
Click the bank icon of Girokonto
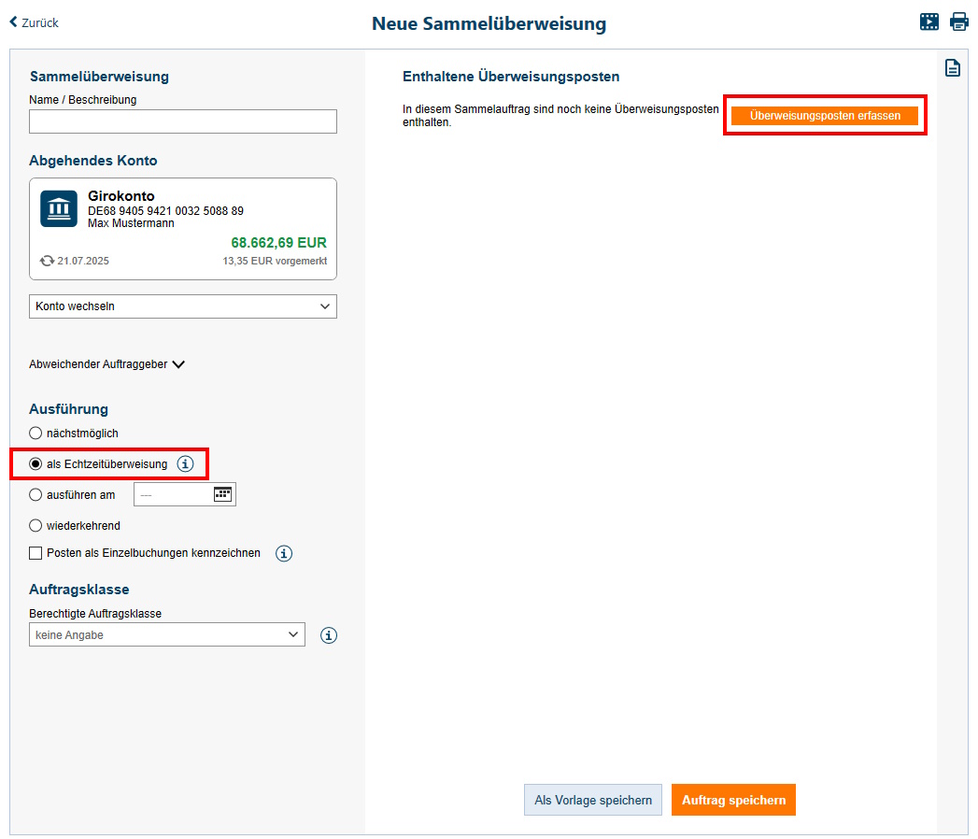point(59,209)
